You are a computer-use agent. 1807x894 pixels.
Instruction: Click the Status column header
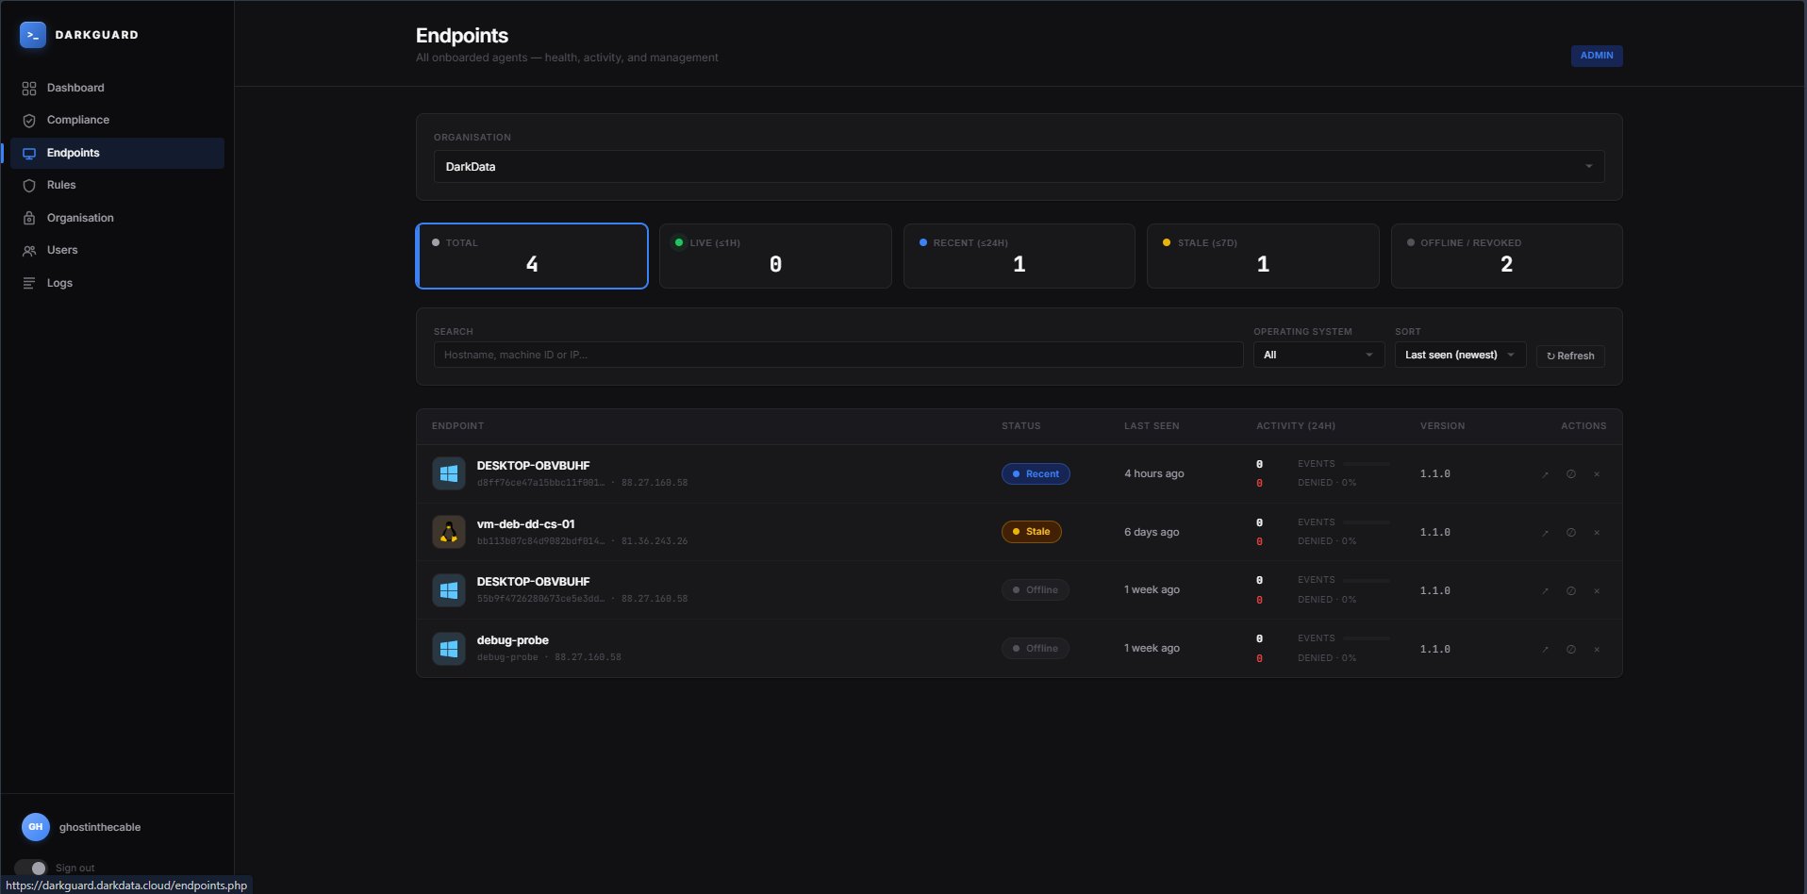[x=1020, y=426]
